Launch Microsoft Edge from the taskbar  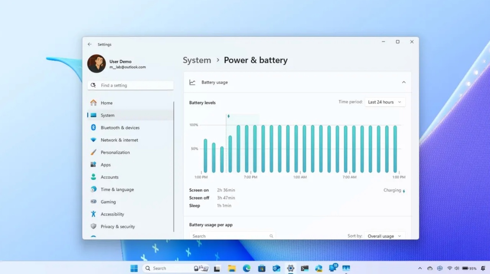pyautogui.click(x=247, y=268)
